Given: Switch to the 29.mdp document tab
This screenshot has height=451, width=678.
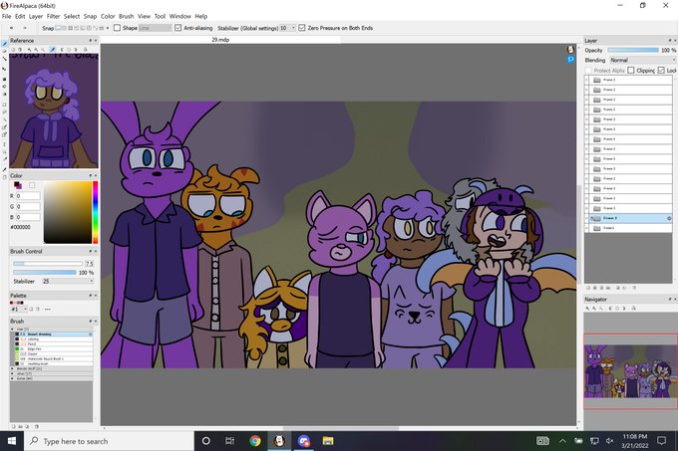Looking at the screenshot, I should coord(220,40).
